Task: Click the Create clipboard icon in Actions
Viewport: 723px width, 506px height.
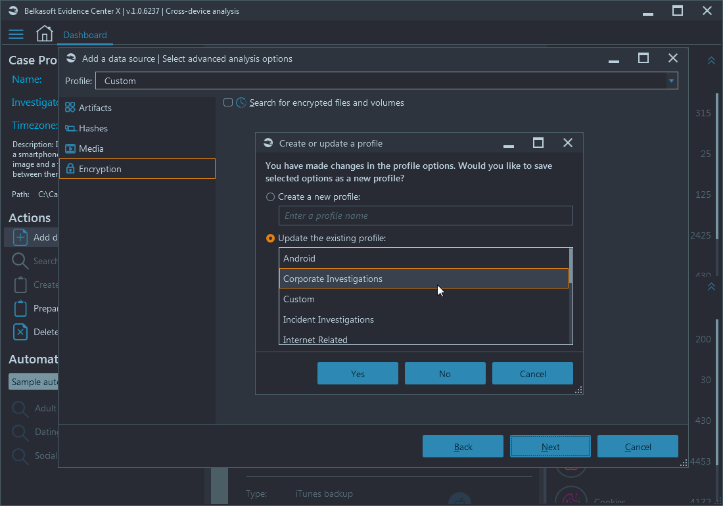Action: 20,285
